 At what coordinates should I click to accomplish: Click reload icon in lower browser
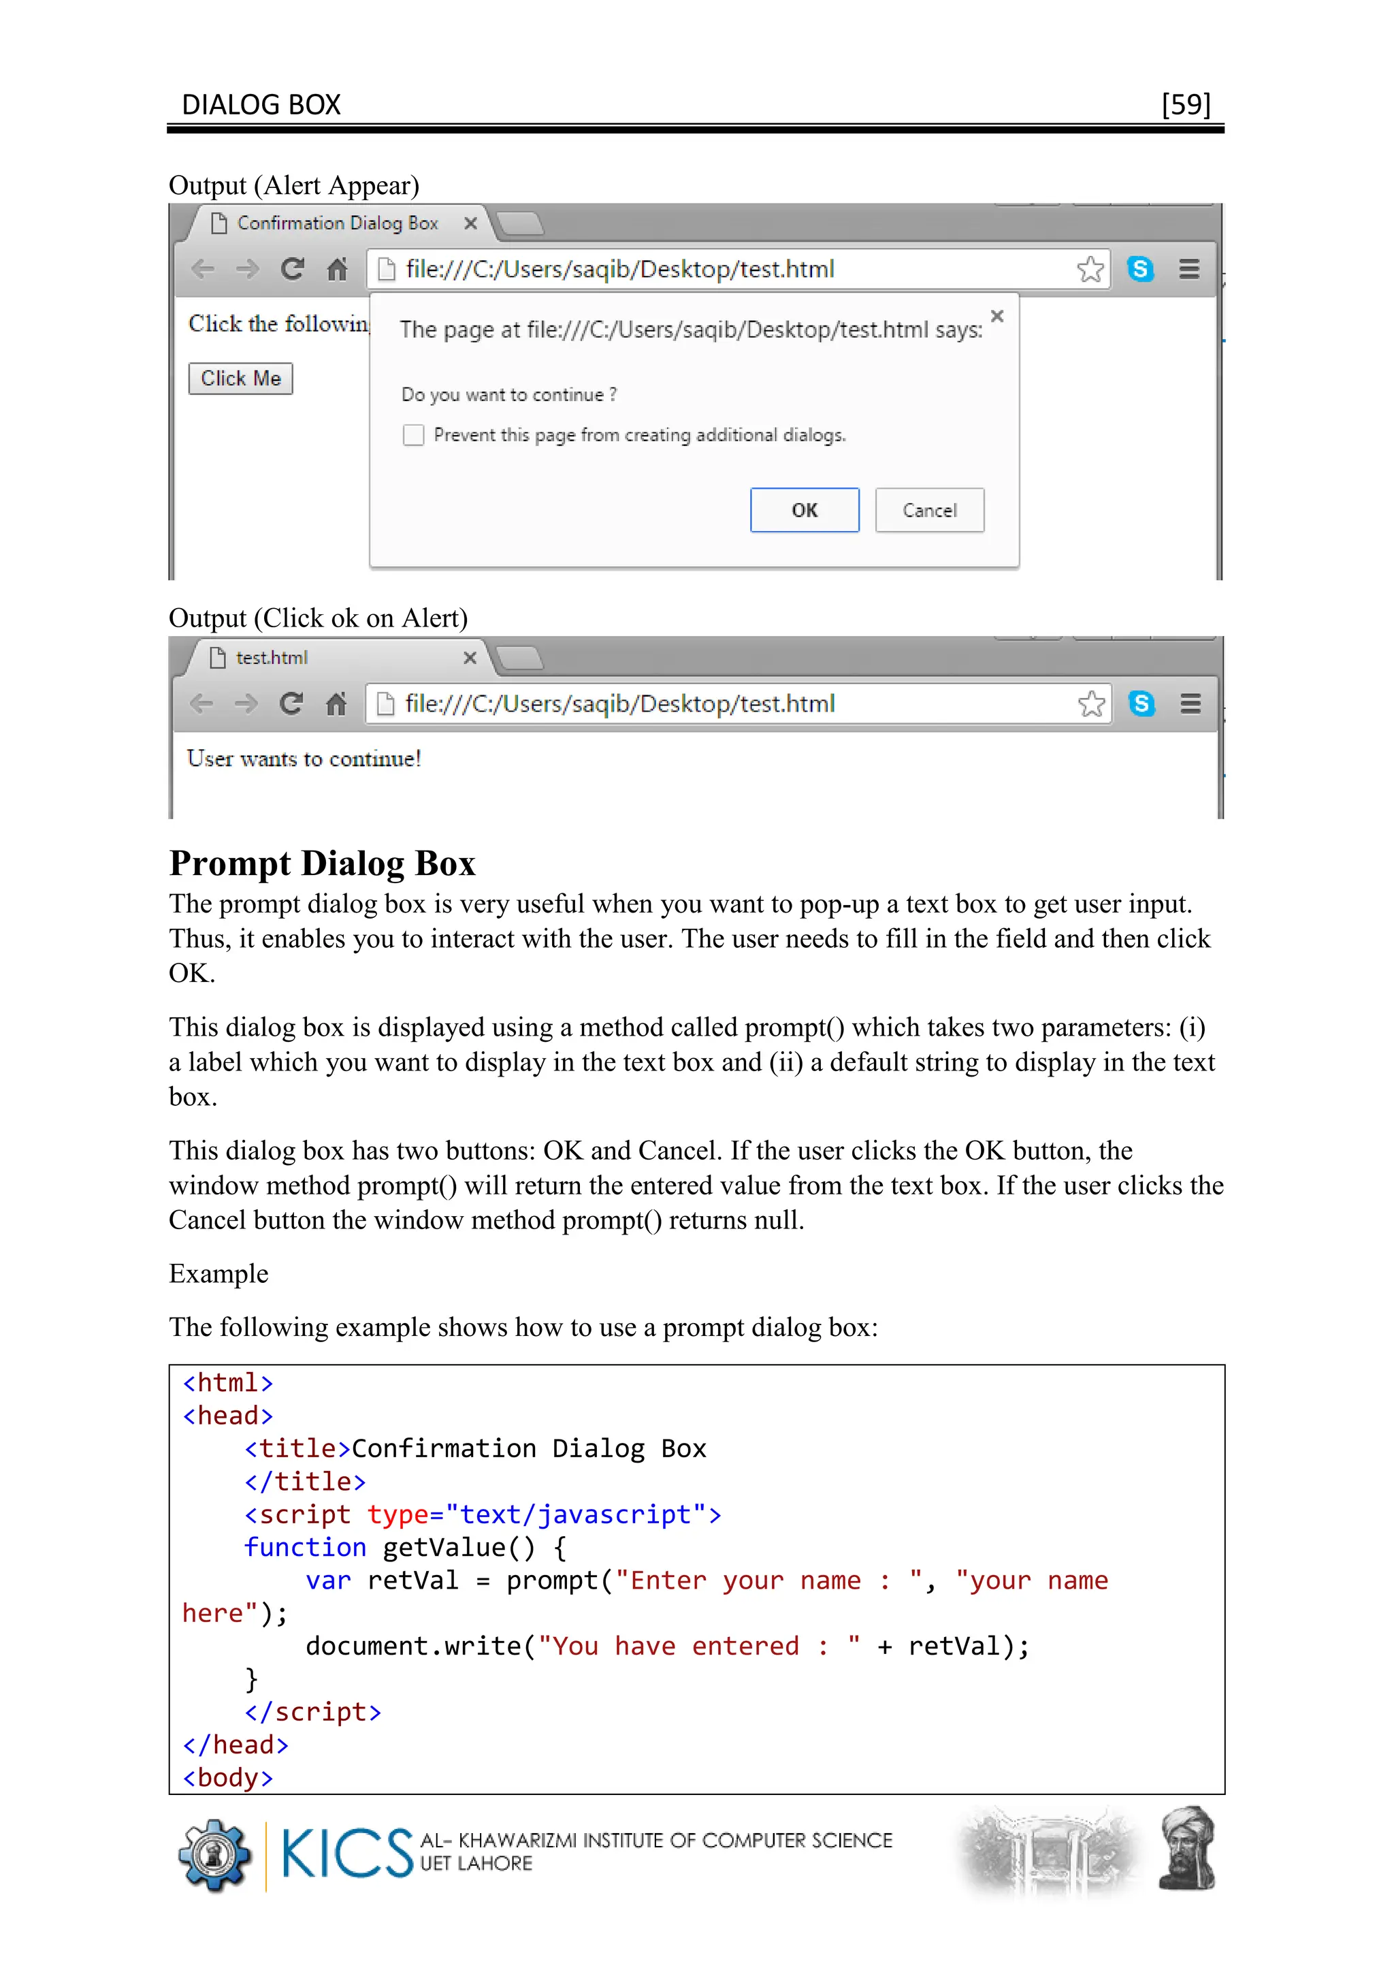[x=292, y=704]
